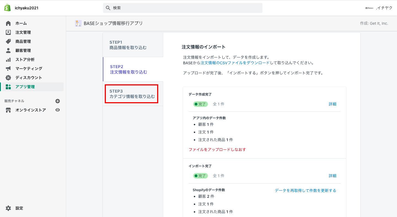Viewport: 397px width, 217px height.
Task: Open 注文情報のCSVファイルをダウンロード link
Action: 235,63
